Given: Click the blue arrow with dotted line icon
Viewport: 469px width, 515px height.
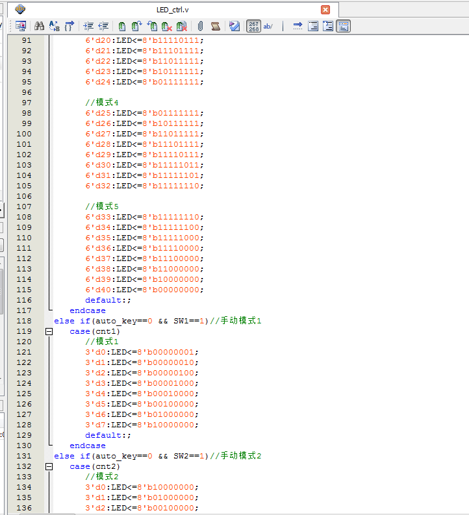Looking at the screenshot, I should [x=298, y=26].
